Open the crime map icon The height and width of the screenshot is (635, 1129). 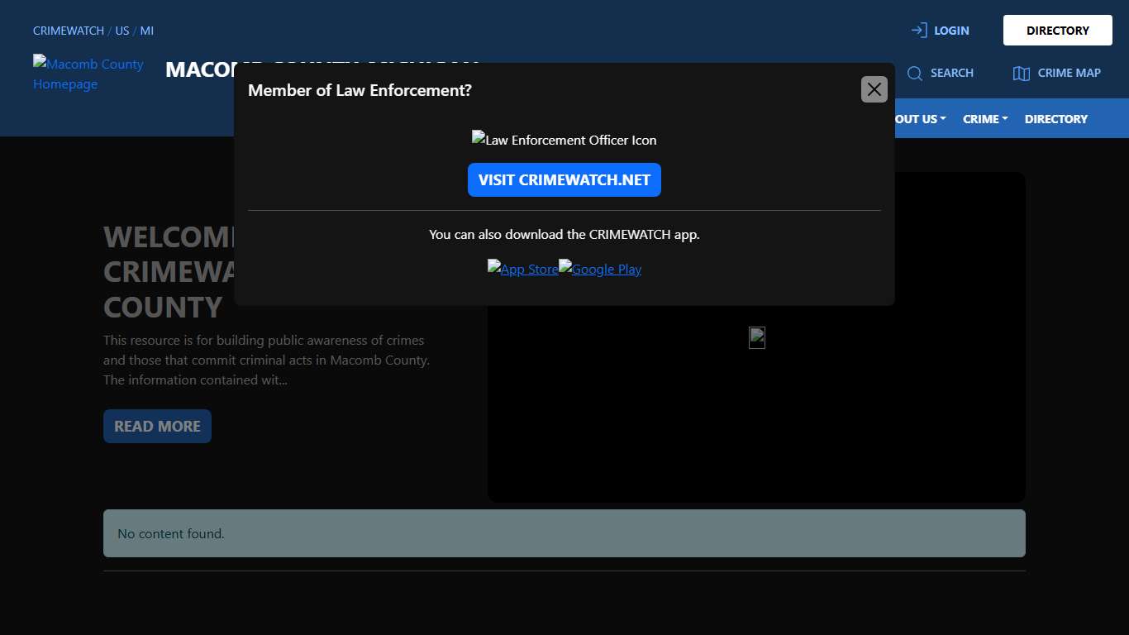1021,74
